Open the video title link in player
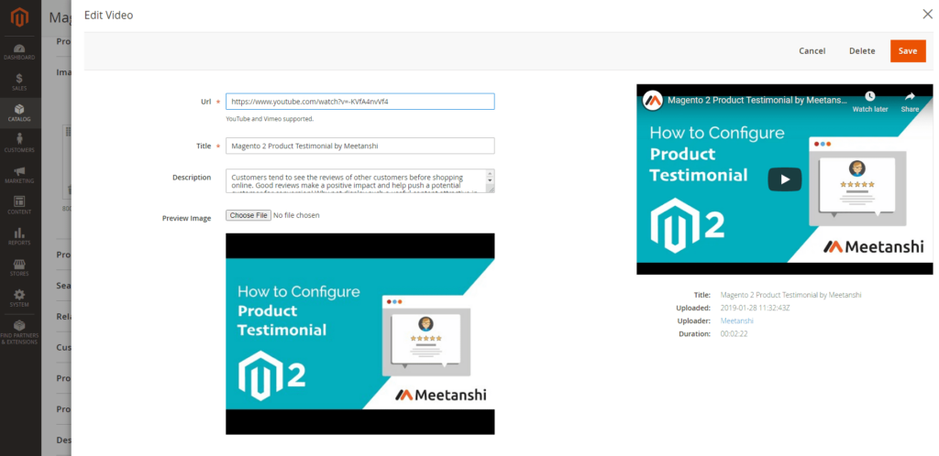The height and width of the screenshot is (456, 939). point(757,100)
